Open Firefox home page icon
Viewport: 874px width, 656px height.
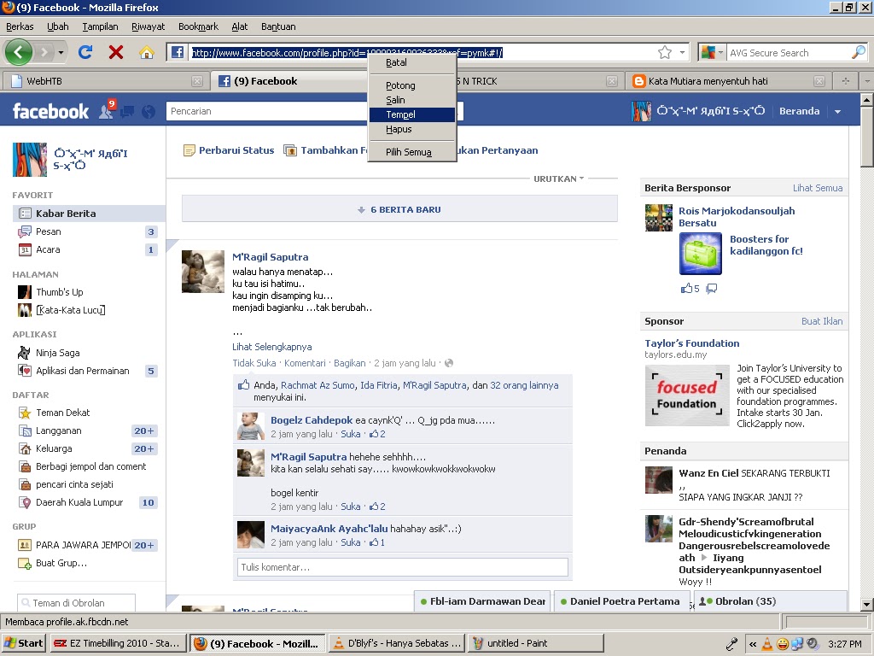pos(147,52)
